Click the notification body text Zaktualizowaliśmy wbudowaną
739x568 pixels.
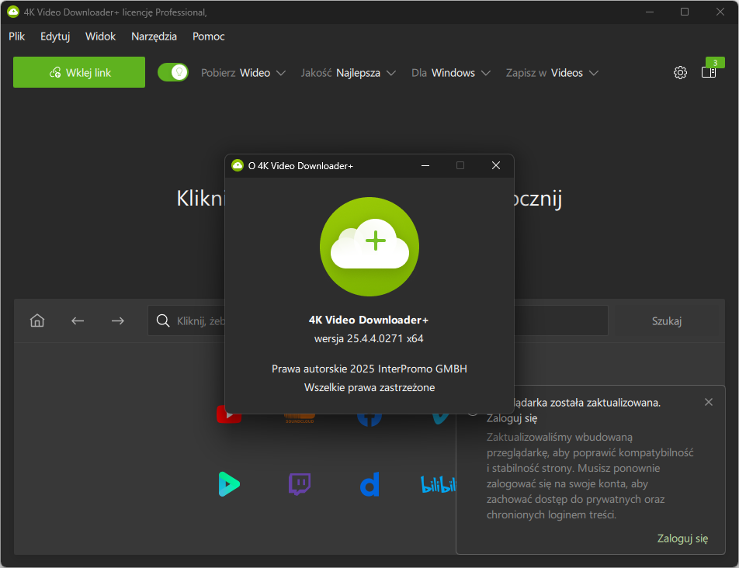(590, 476)
